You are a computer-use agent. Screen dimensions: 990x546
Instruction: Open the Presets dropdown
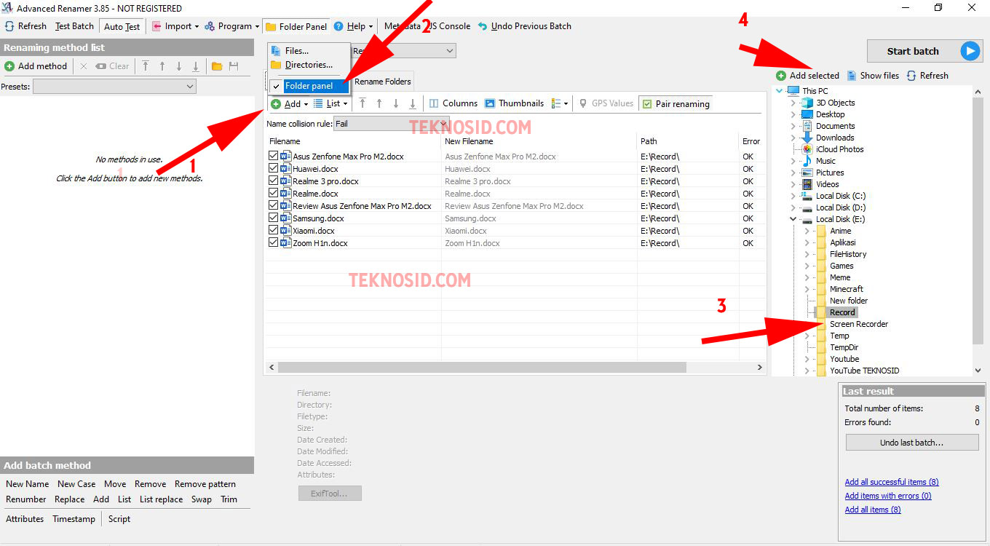114,86
